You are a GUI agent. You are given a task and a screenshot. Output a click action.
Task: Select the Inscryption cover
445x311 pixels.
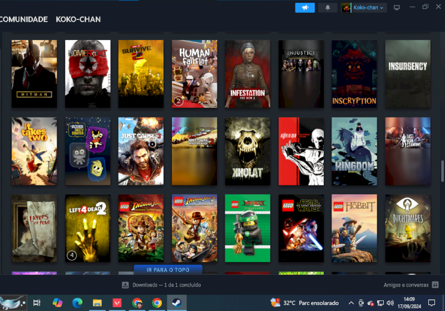click(354, 74)
